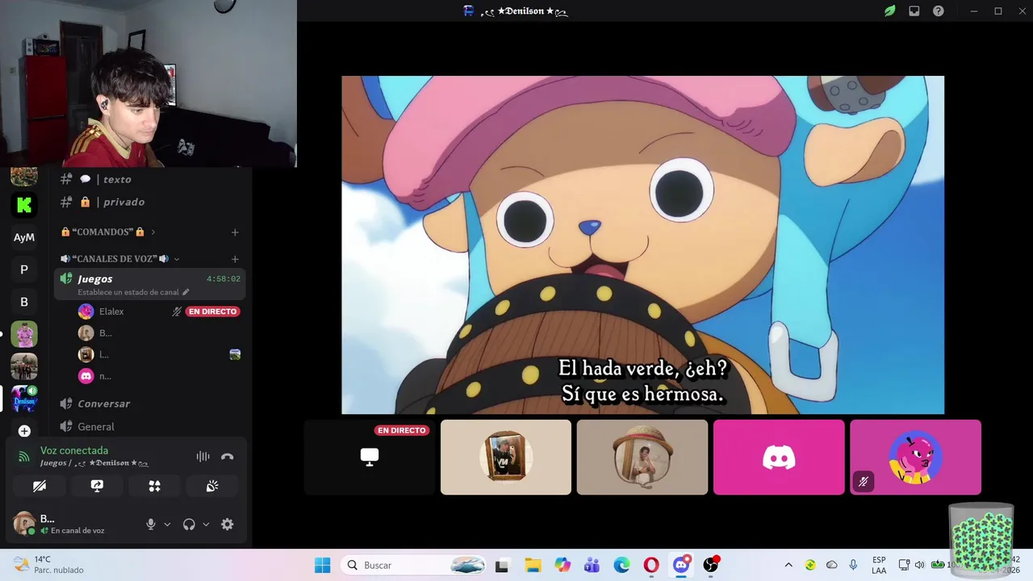Open the AyM server
Viewport: 1033px width, 581px height.
[24, 237]
